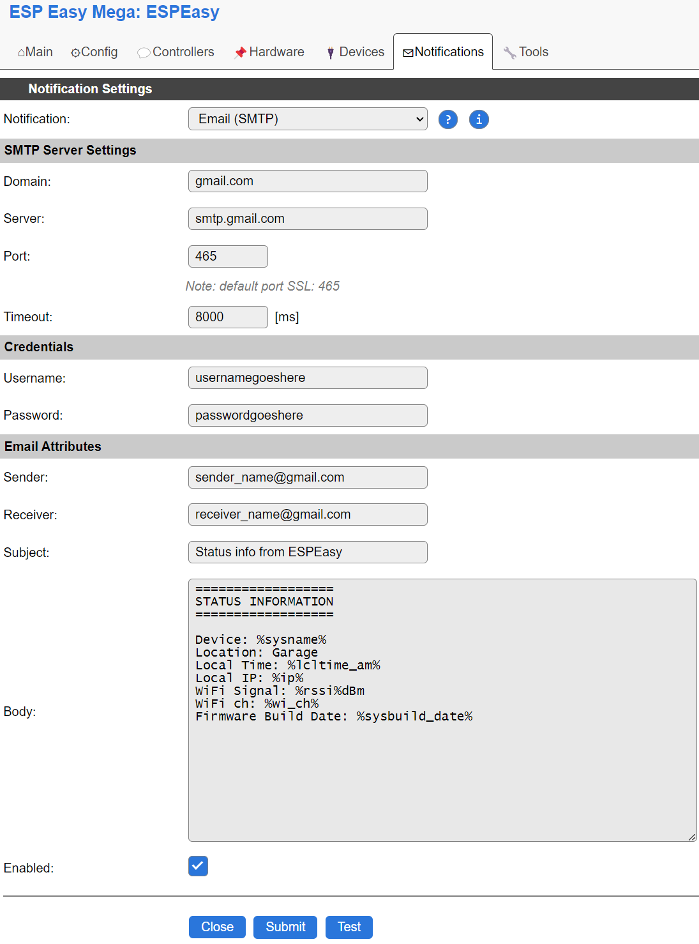Uncheck the Enabled checkbox
Screen dimensions: 699x944
[x=198, y=866]
